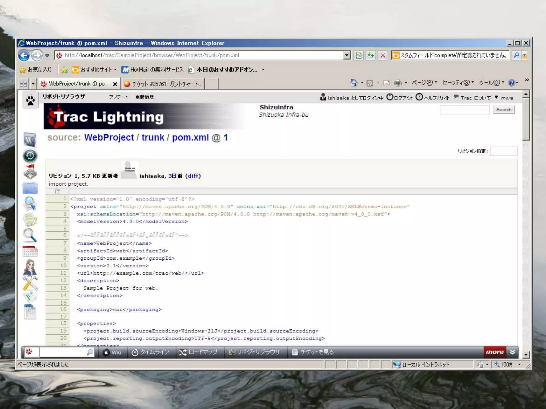
Task: Click the vertical scrollbar thumb
Action: pos(526,118)
